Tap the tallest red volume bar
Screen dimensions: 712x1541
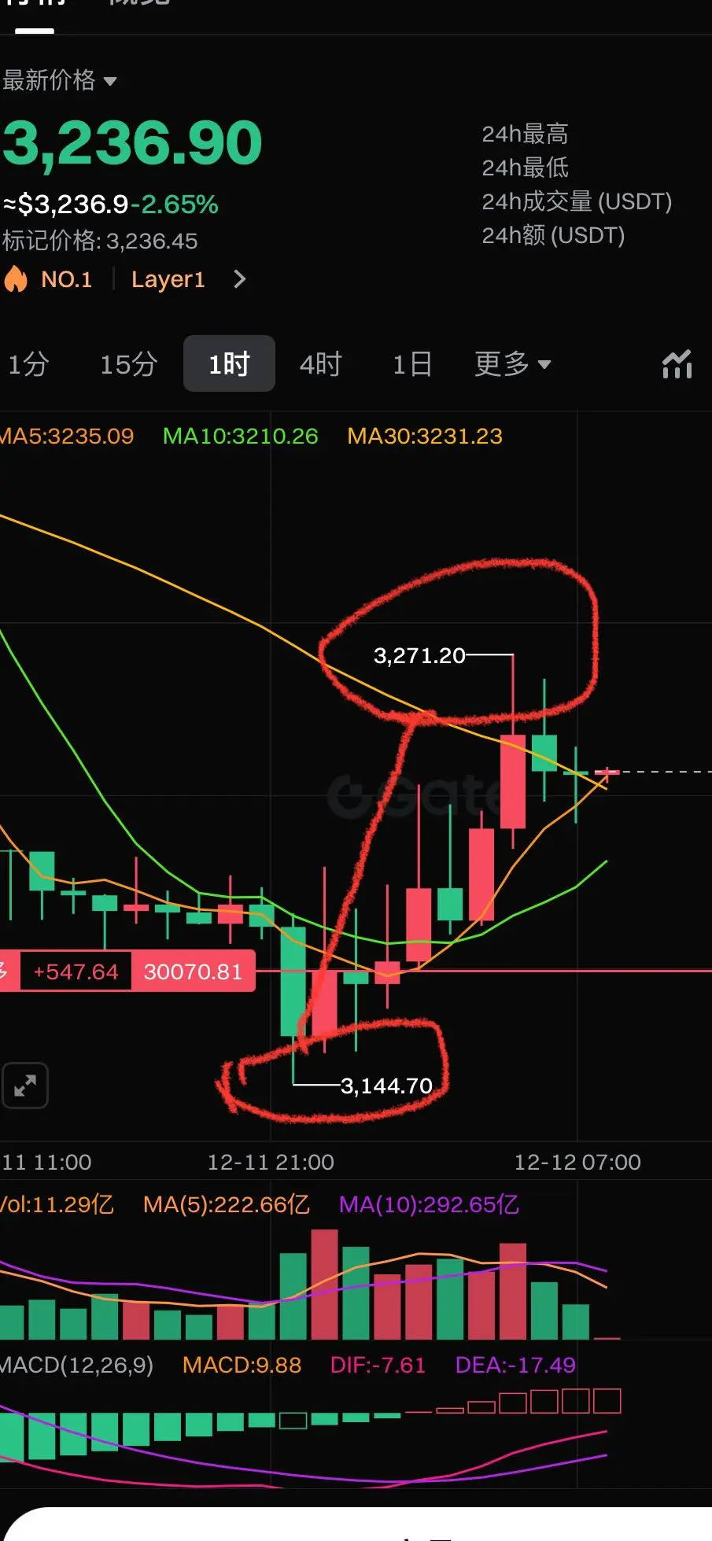[x=324, y=1285]
